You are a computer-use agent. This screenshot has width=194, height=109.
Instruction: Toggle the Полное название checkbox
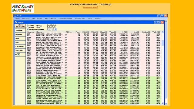pos(28,29)
